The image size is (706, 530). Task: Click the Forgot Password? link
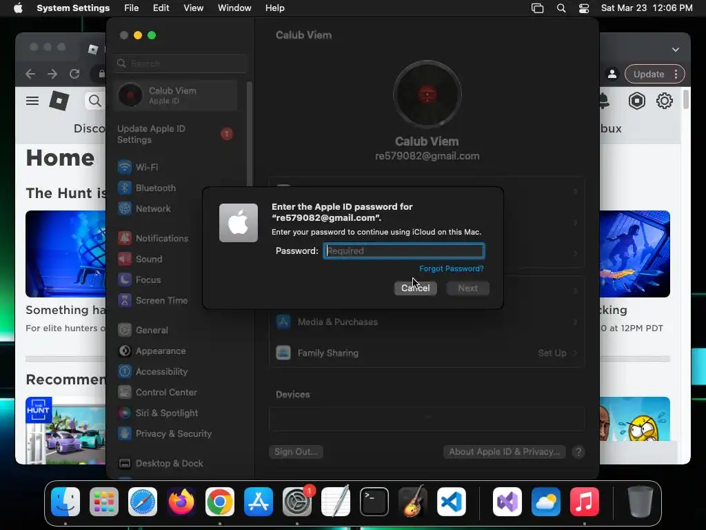click(x=451, y=268)
